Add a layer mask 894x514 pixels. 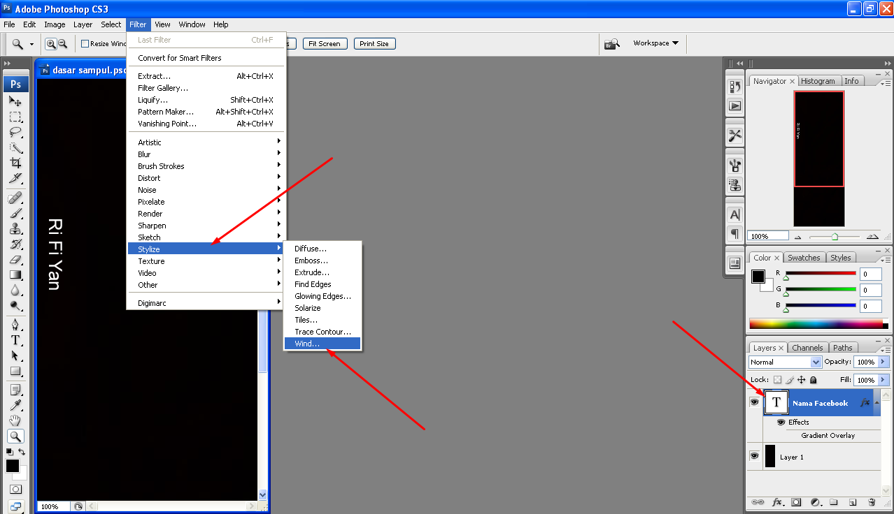point(796,502)
